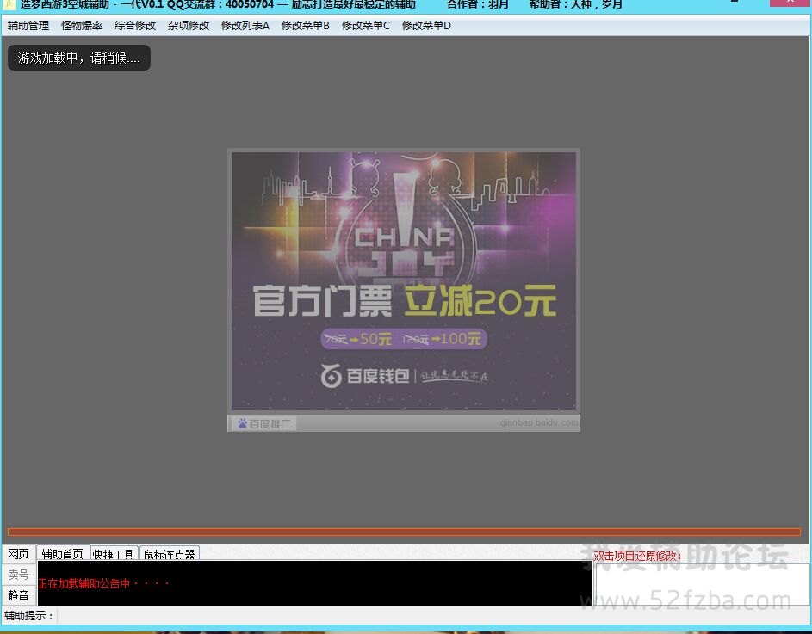Screen dimensions: 812x634
Task: Mute sound with the 静音 button
Action: (x=19, y=595)
